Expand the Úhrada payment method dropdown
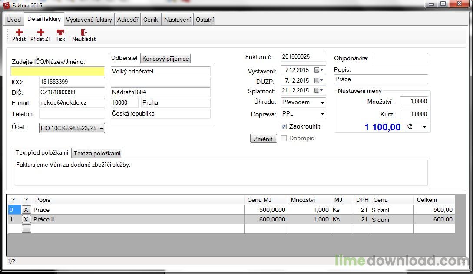 322,103
